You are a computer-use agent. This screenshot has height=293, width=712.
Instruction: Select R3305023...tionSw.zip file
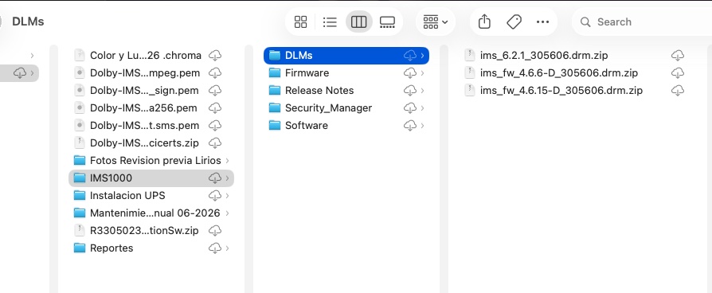click(151, 231)
